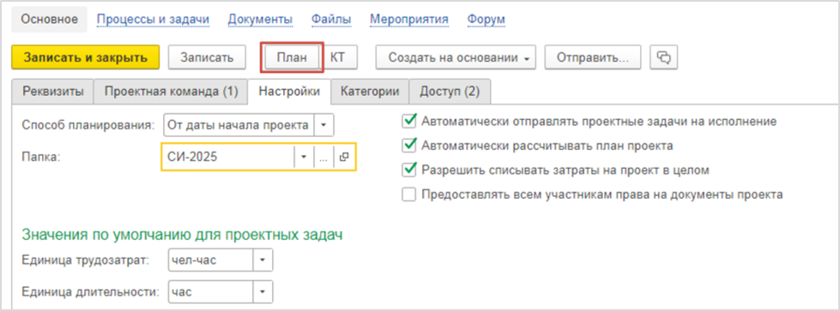This screenshot has width=840, height=311.
Task: Open the Папка dropdown arrow
Action: [x=304, y=156]
